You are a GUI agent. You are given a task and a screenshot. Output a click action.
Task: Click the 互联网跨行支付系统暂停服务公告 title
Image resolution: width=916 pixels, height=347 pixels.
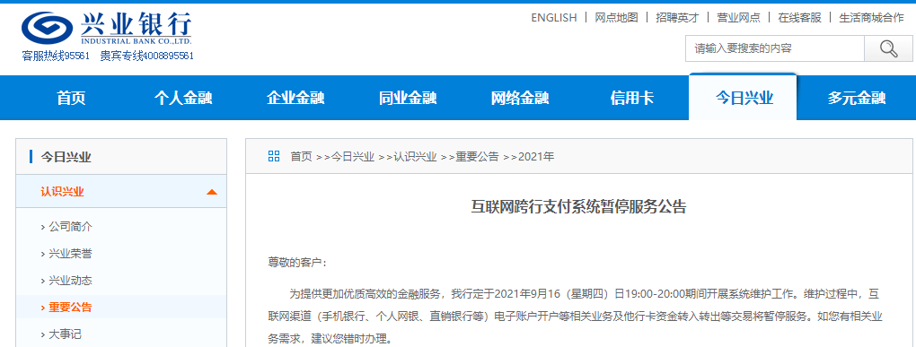point(579,207)
